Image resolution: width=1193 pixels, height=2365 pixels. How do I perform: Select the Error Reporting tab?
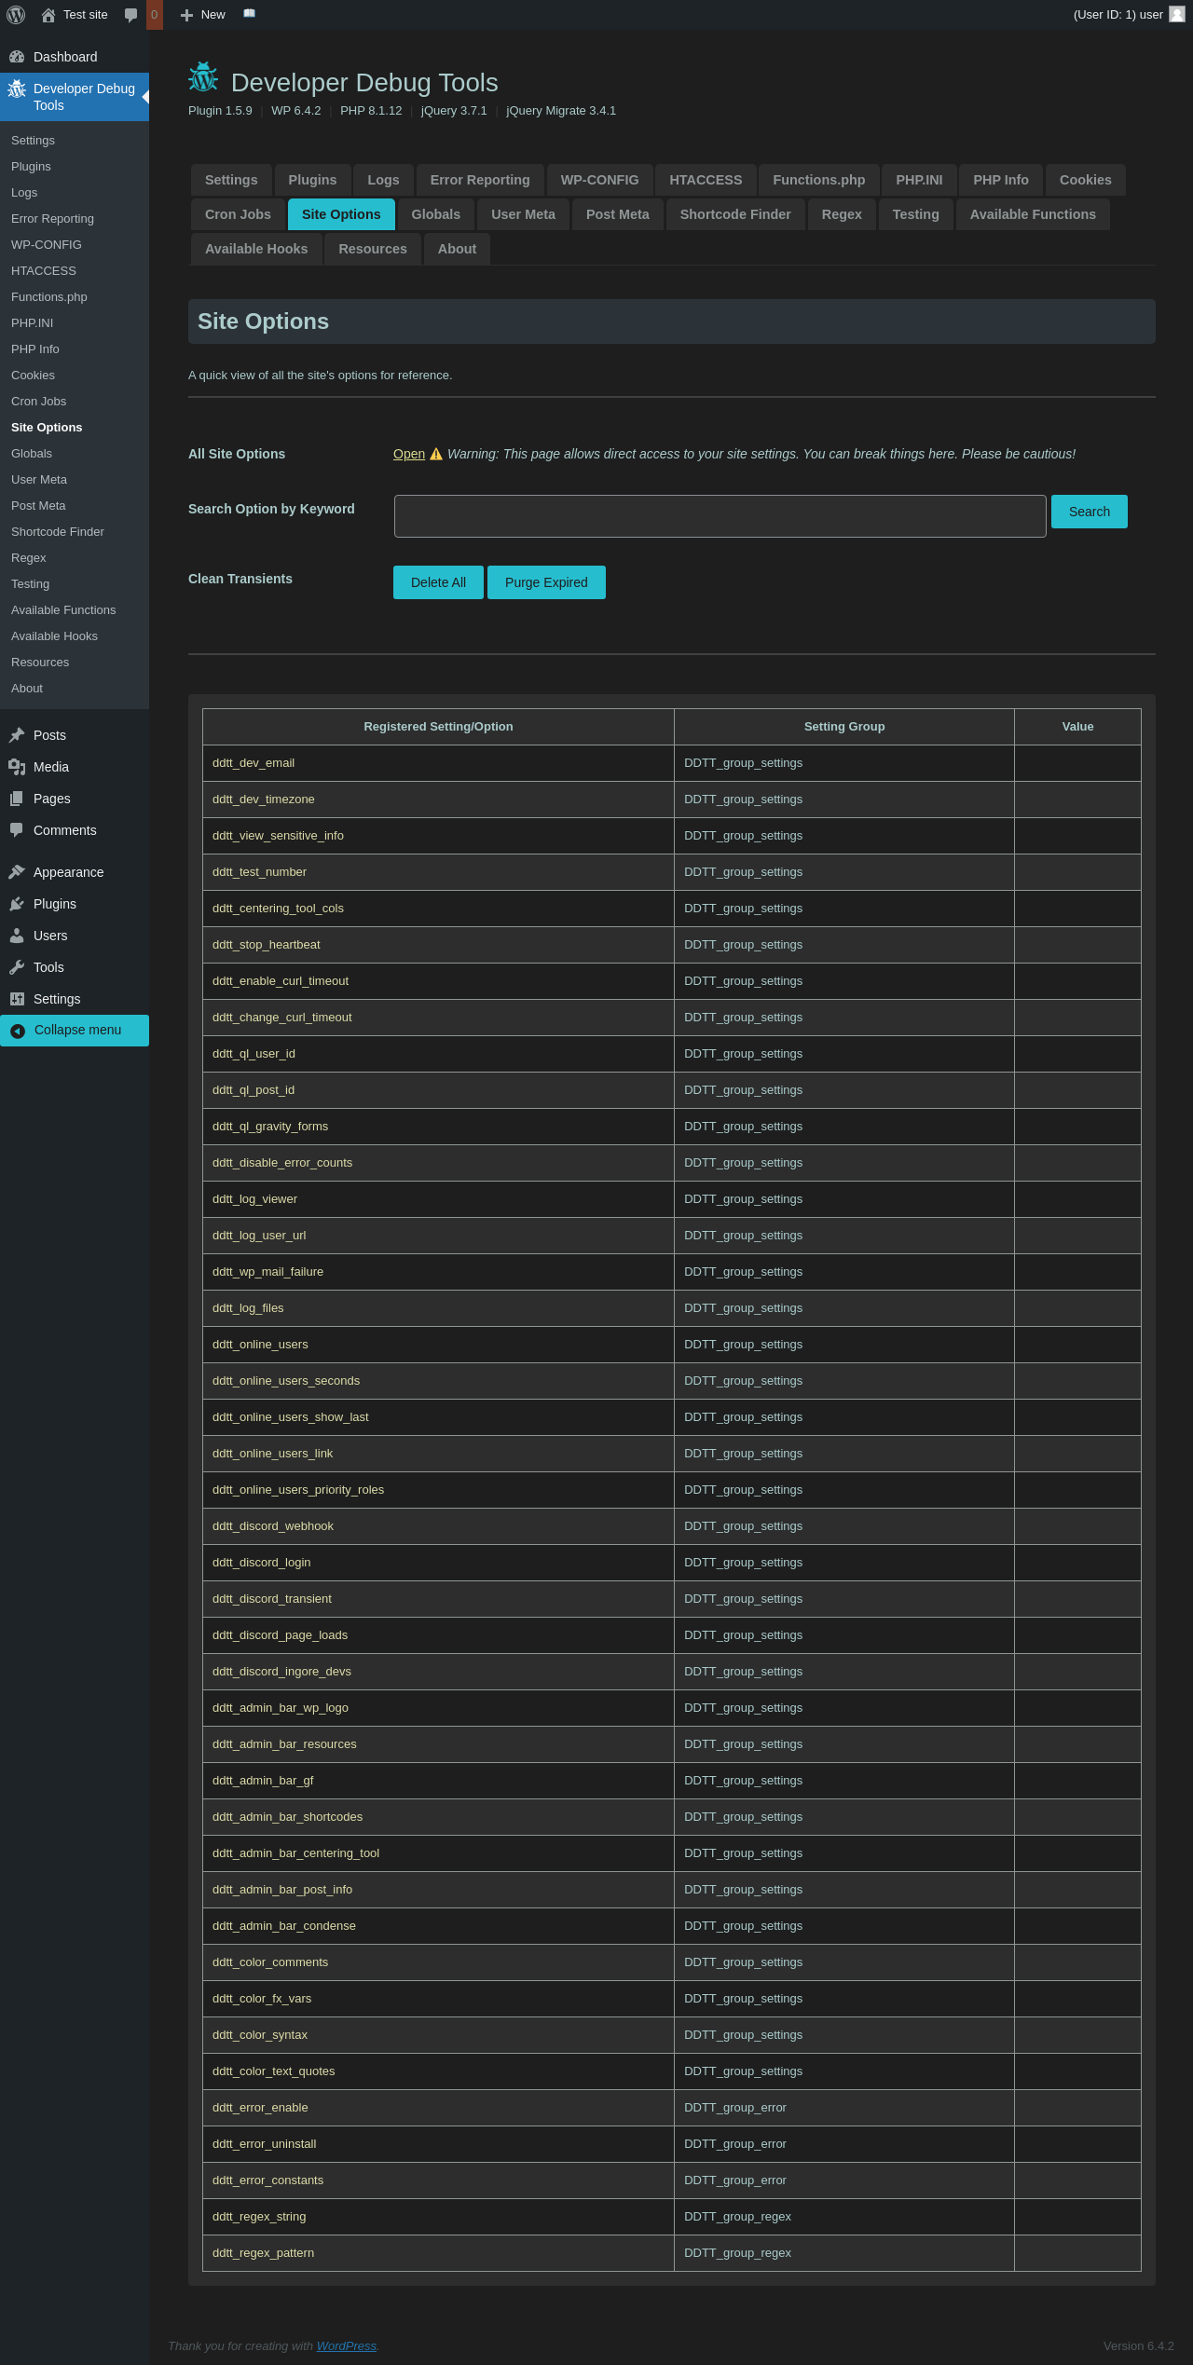[479, 180]
